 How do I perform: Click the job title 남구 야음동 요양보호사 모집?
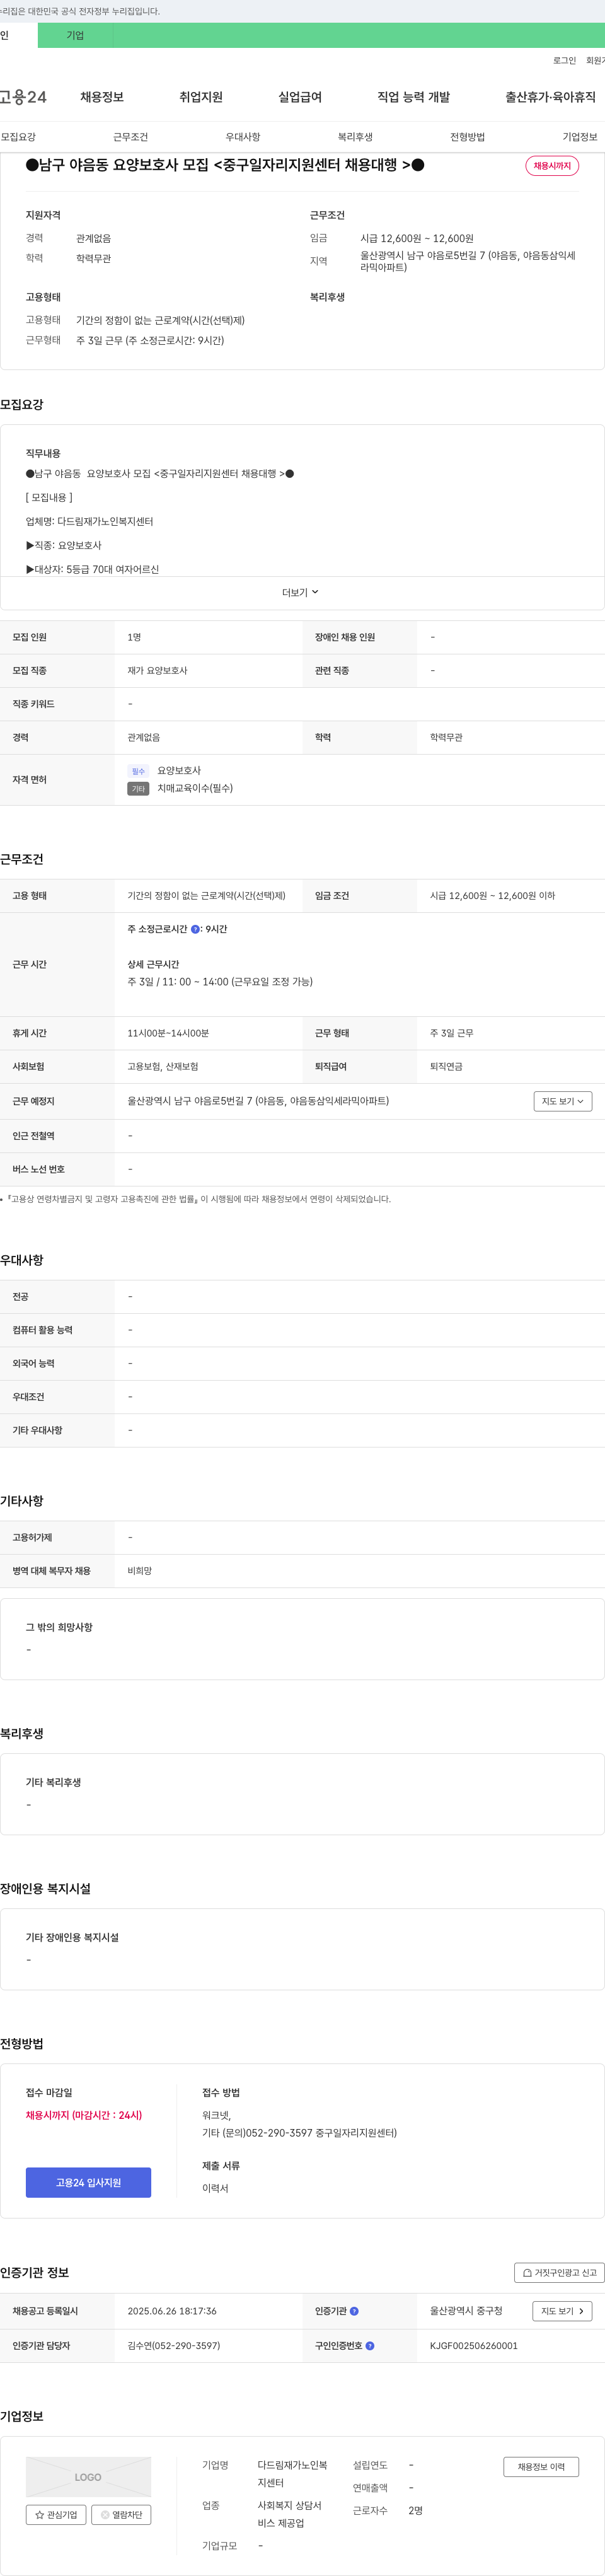(x=225, y=165)
